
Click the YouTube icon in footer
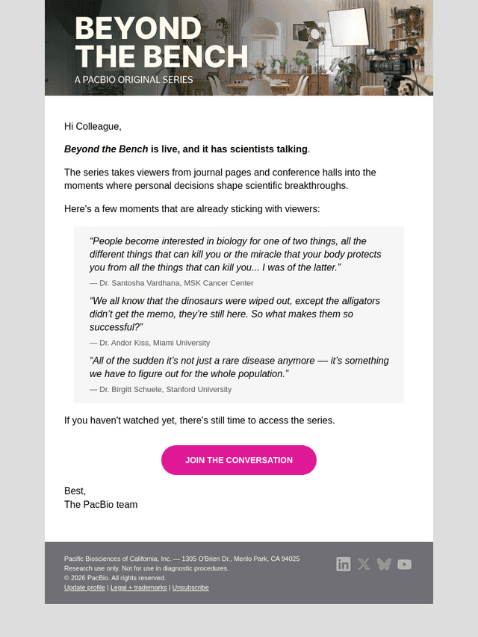(x=404, y=565)
